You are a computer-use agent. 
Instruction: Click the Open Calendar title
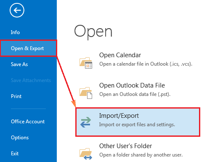coord(120,55)
